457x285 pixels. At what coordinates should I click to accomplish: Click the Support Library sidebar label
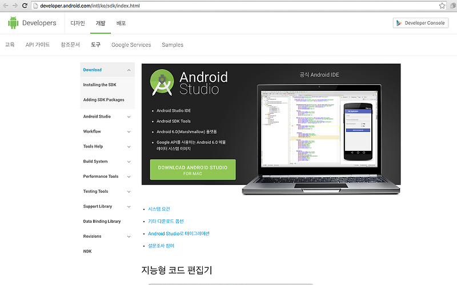[97, 206]
